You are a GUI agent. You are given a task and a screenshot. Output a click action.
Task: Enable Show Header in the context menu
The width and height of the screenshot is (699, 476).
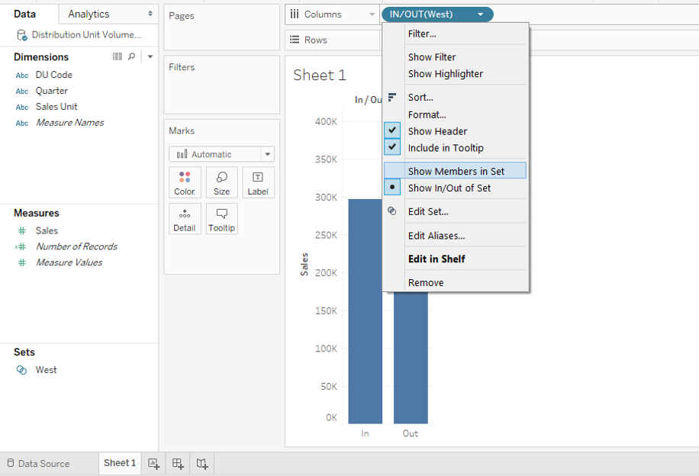[x=438, y=130]
